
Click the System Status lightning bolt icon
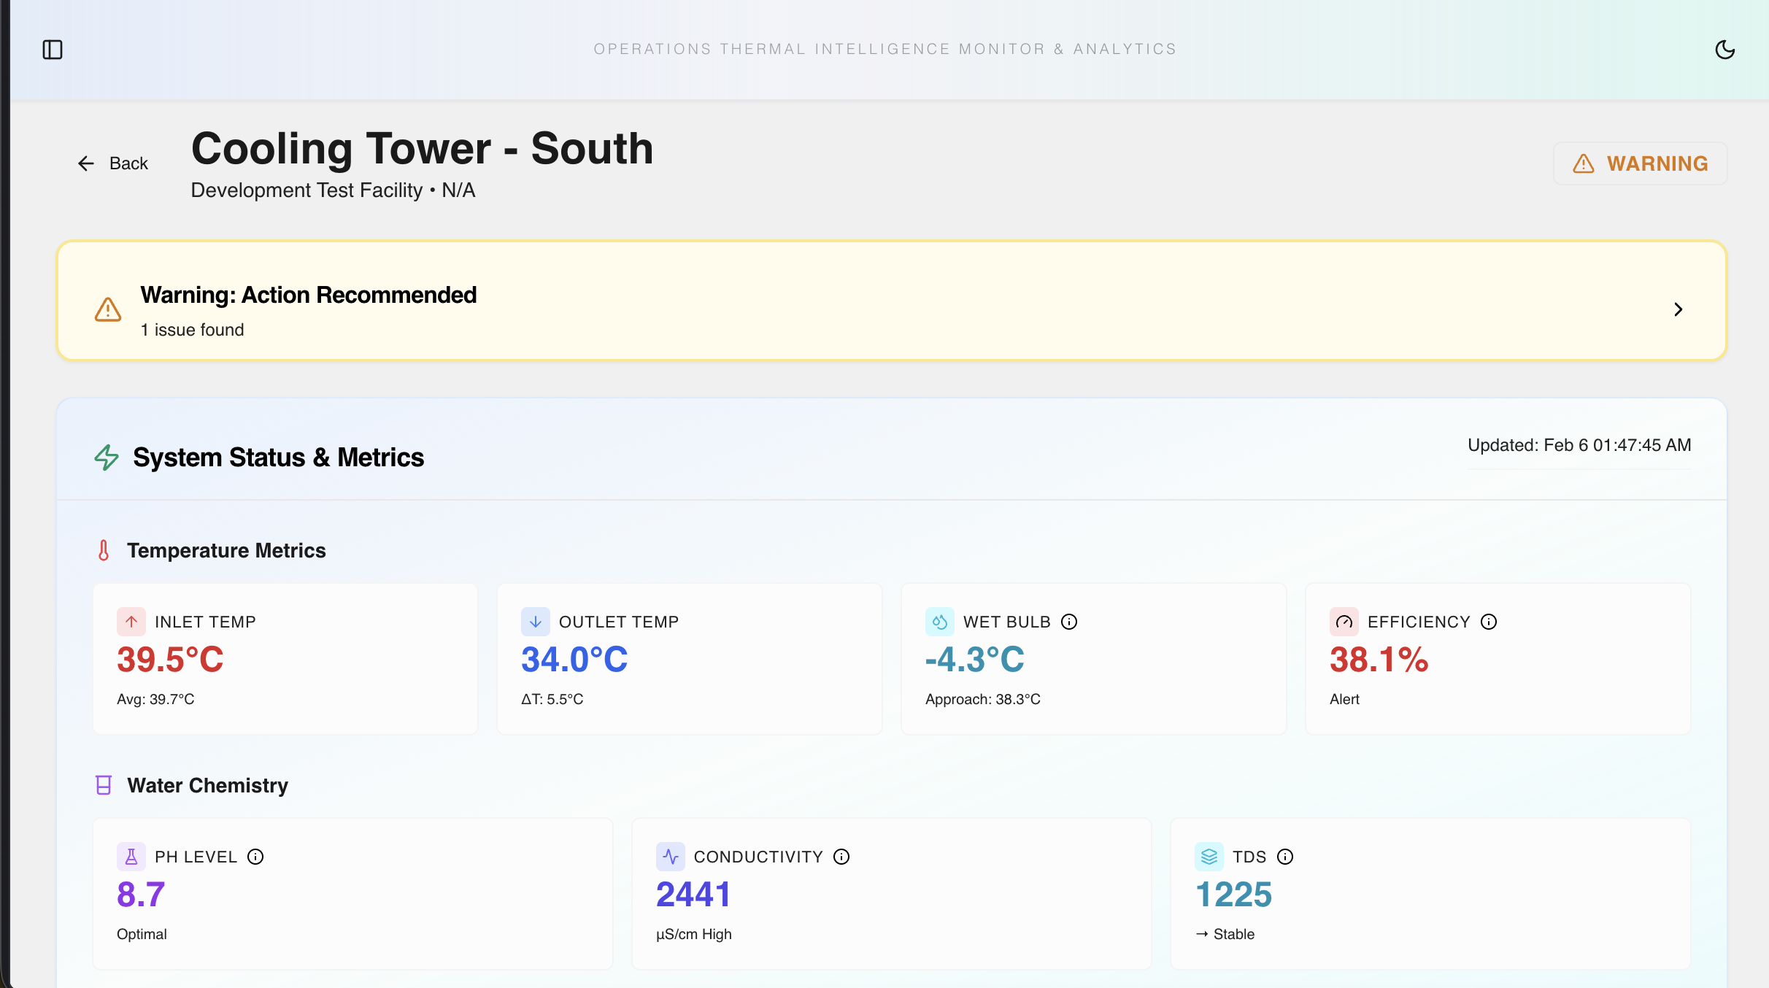coord(107,458)
